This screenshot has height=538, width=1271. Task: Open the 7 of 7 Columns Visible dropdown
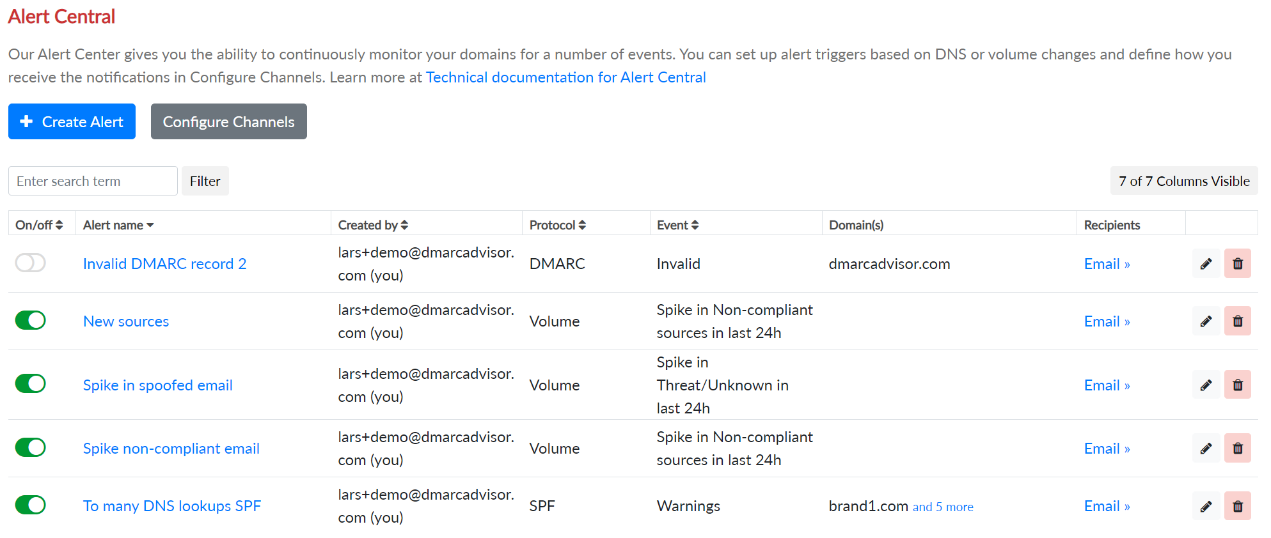(1183, 181)
